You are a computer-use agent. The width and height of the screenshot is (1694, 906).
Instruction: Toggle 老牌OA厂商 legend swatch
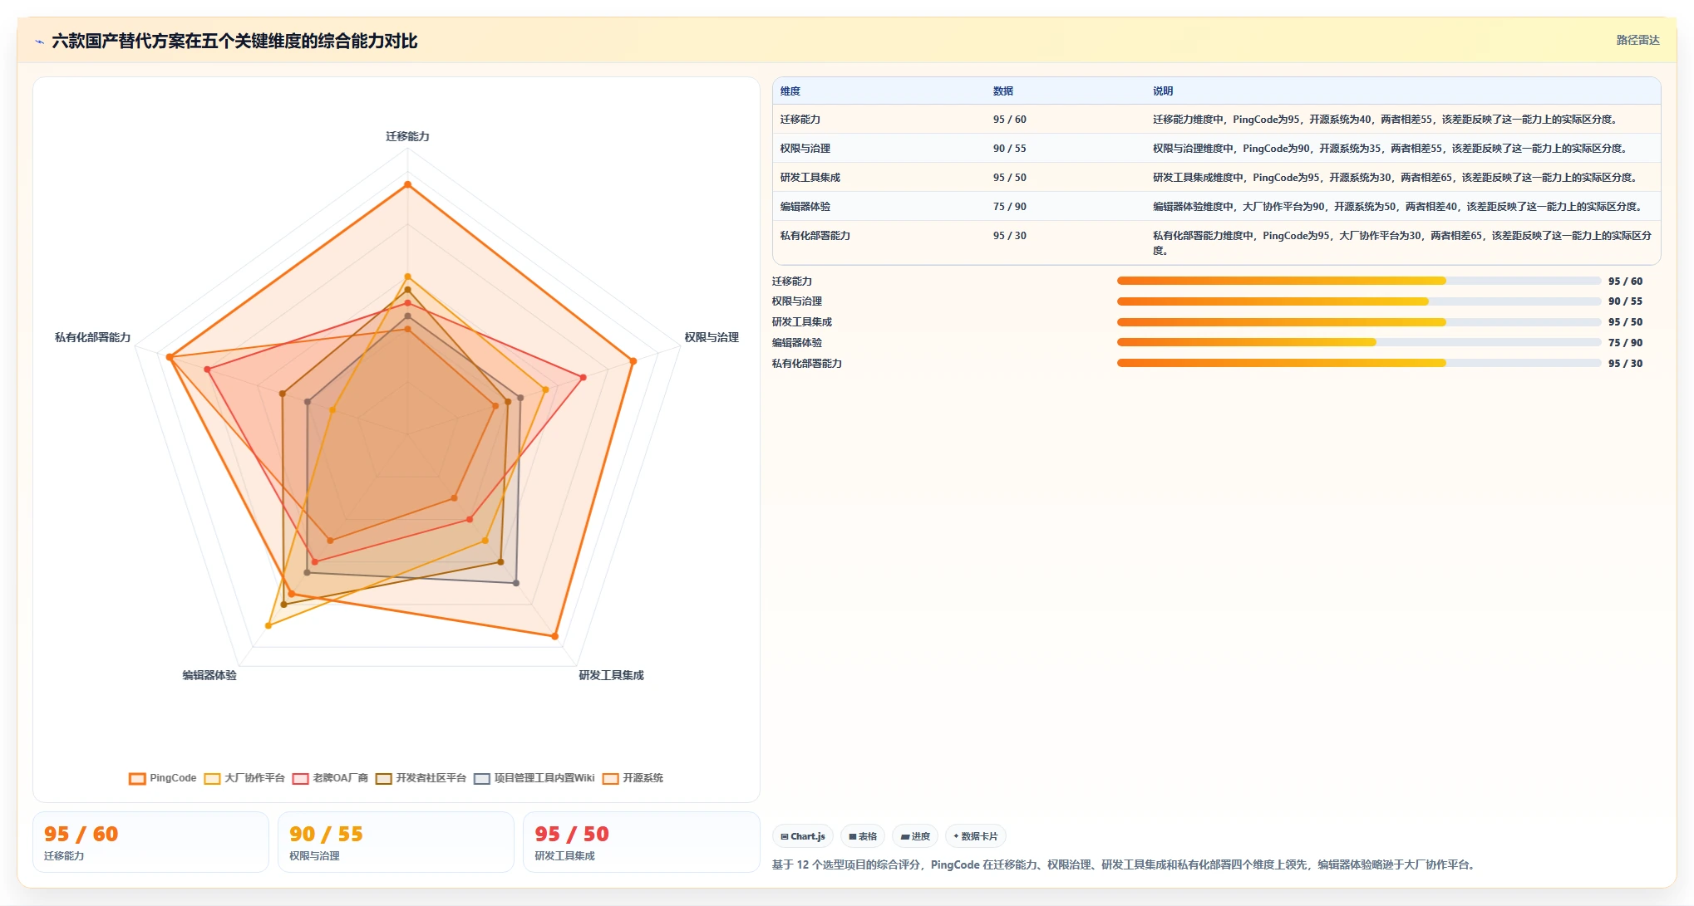[300, 778]
